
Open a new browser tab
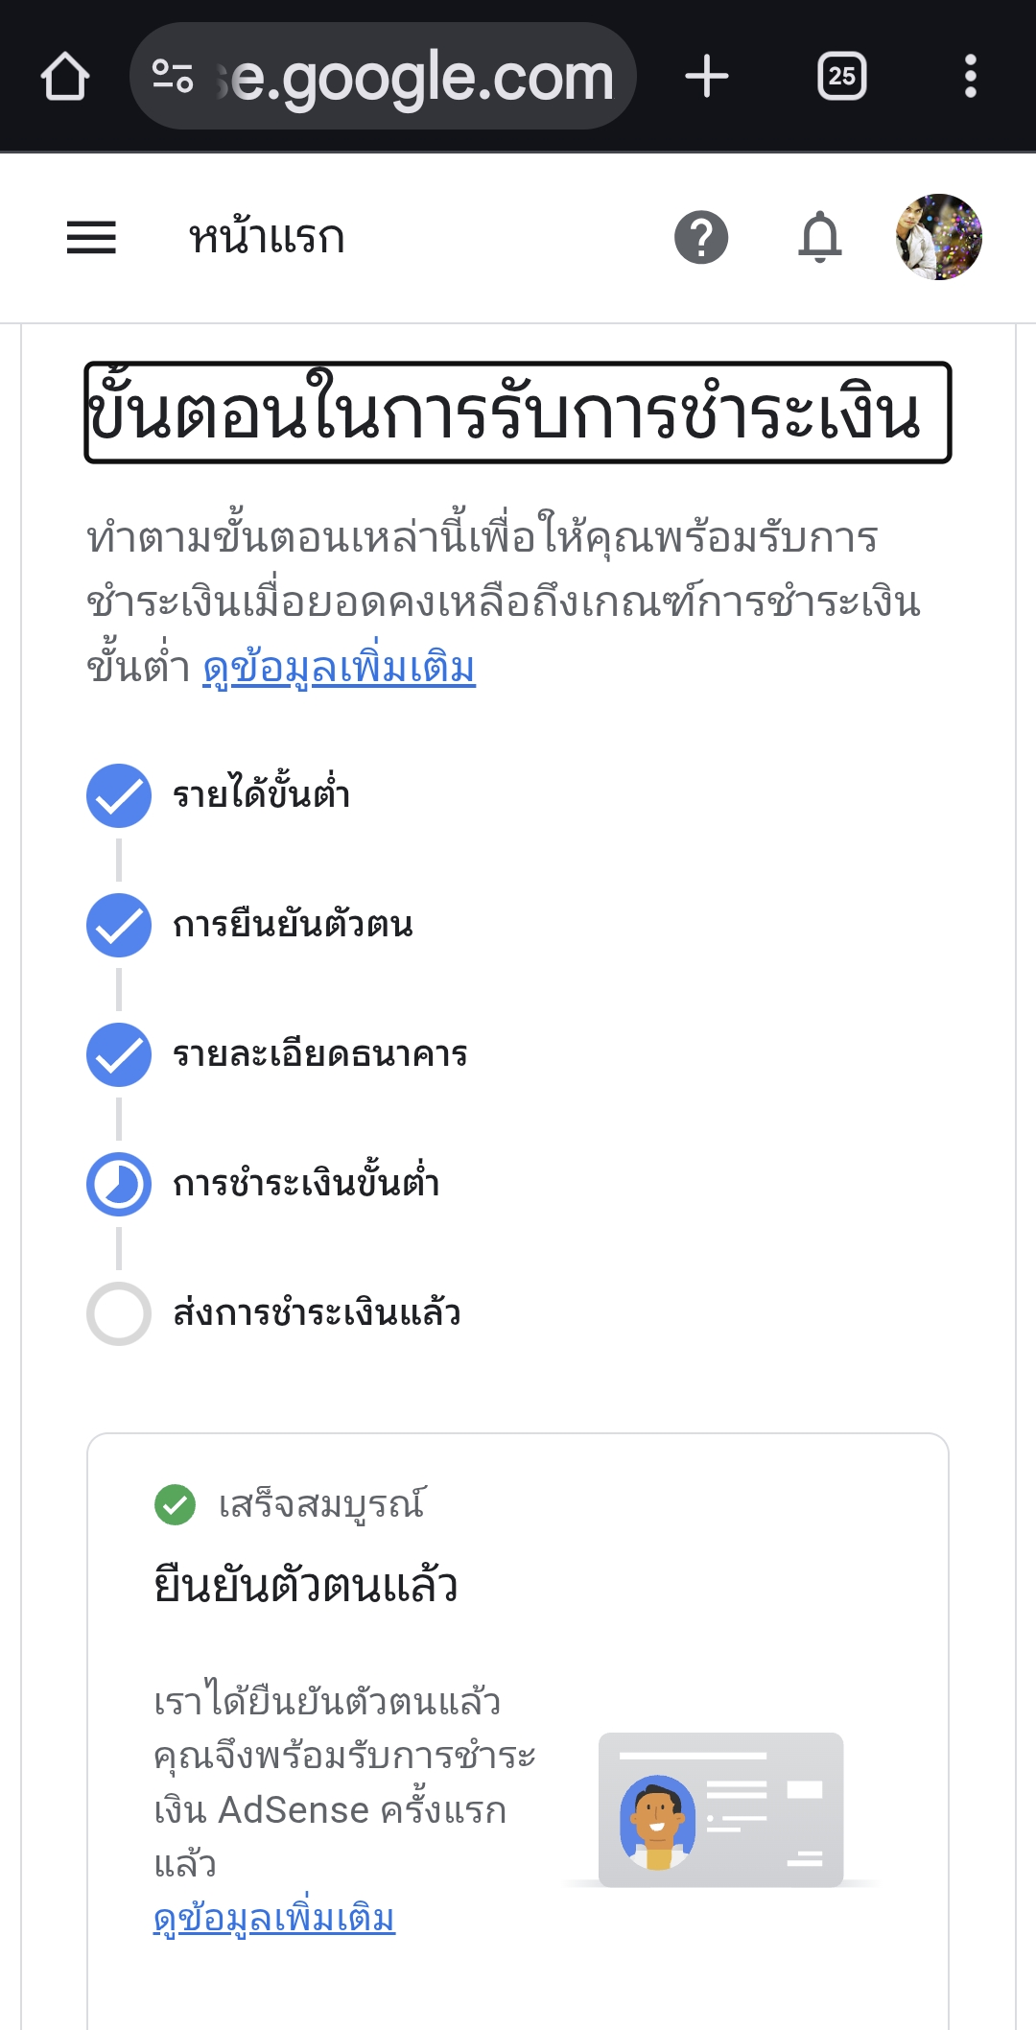point(707,76)
